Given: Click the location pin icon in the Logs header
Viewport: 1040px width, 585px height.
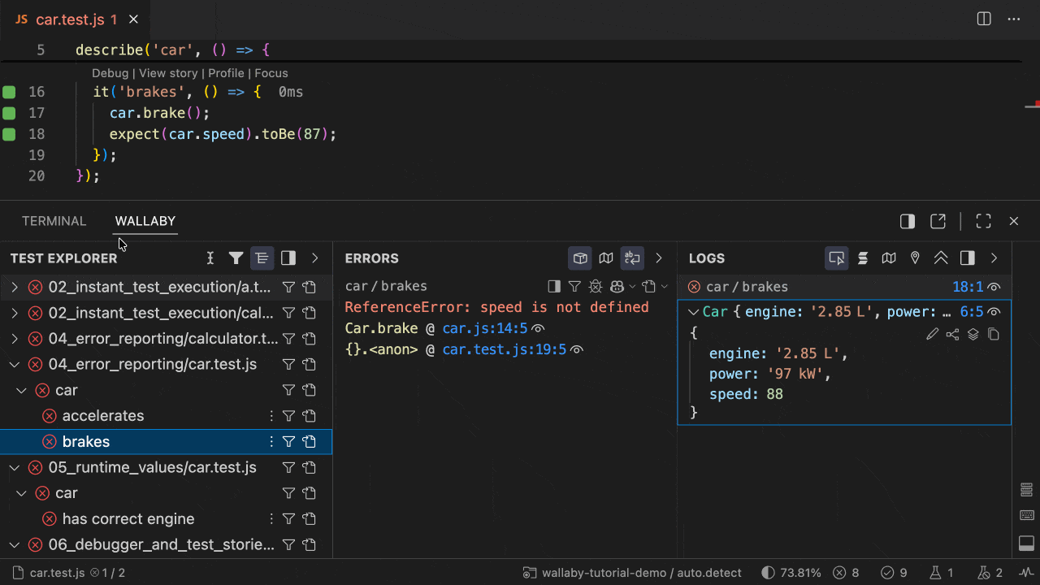Looking at the screenshot, I should 915,258.
